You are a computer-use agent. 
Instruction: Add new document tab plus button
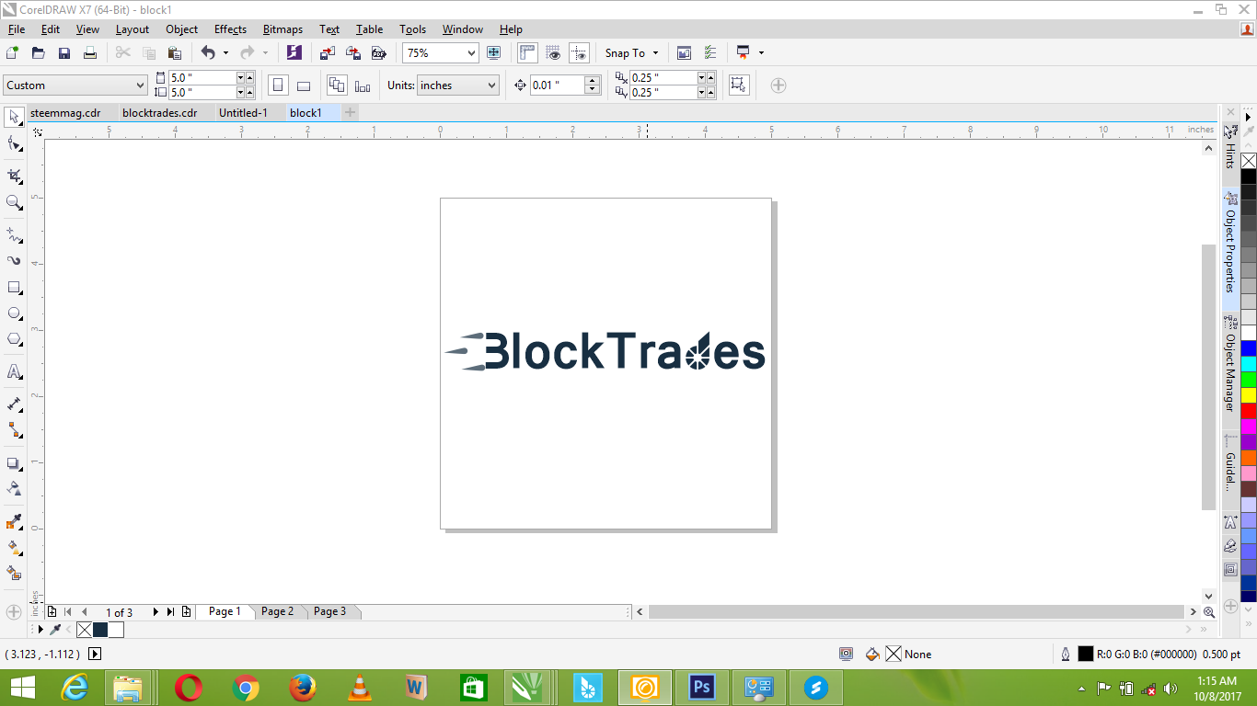pos(350,112)
